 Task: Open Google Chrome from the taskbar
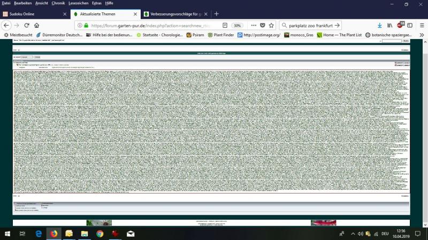coord(100,234)
